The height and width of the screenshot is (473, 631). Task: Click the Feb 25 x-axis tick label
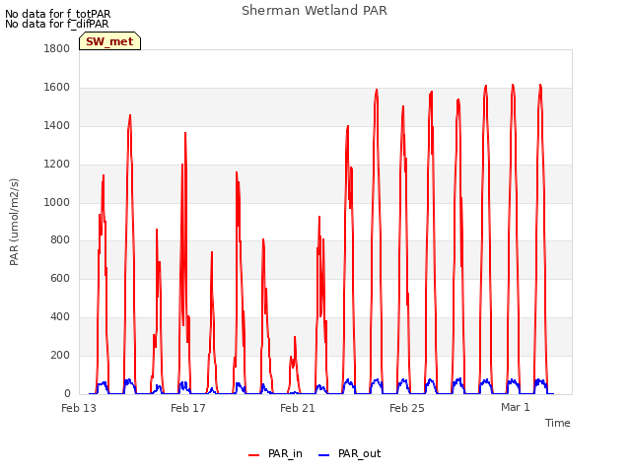[x=407, y=408]
